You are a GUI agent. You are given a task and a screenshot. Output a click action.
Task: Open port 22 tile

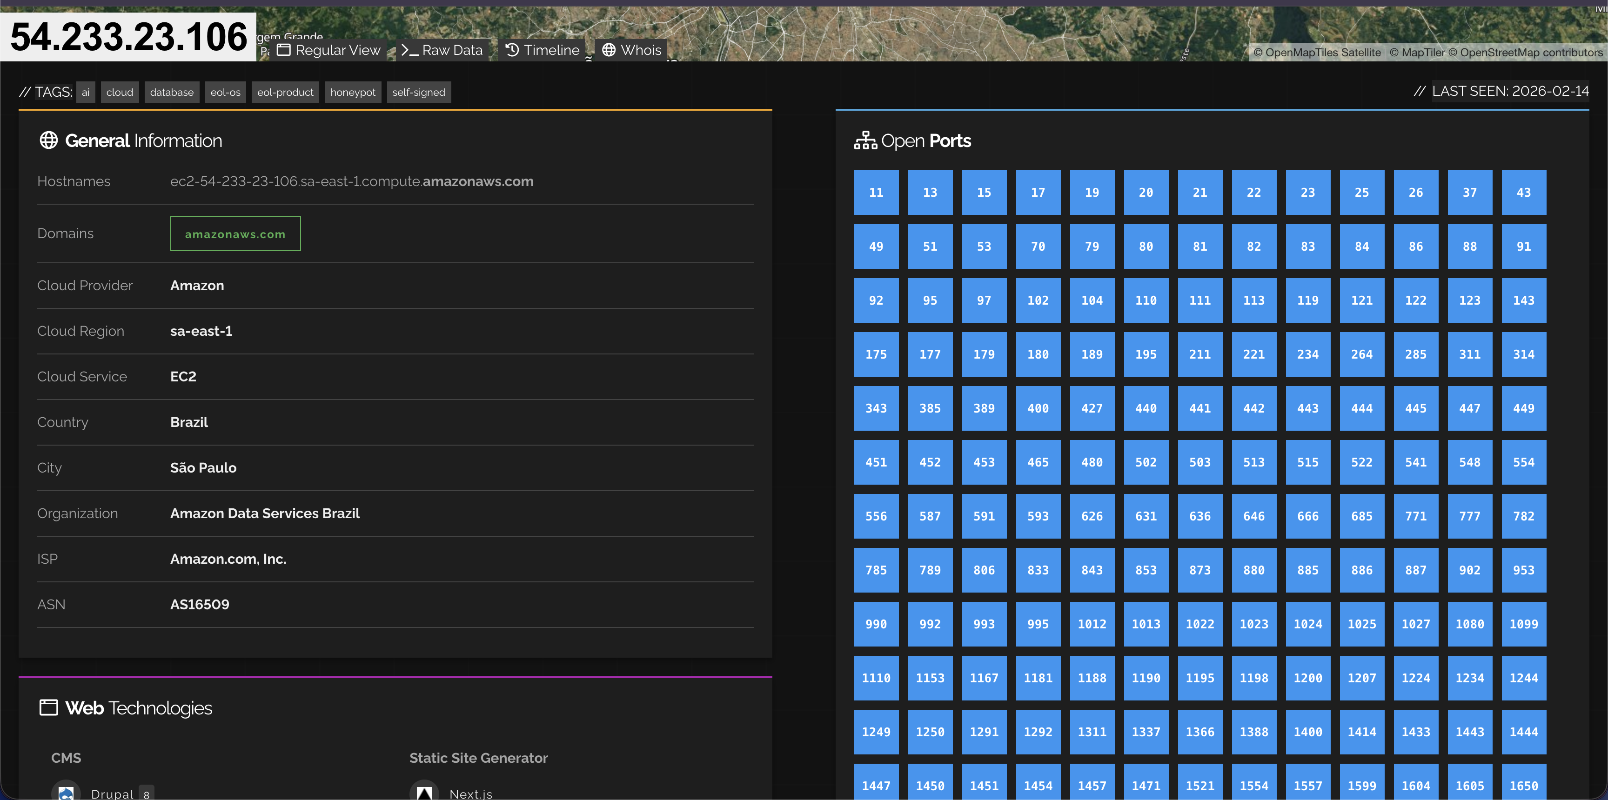pos(1253,192)
